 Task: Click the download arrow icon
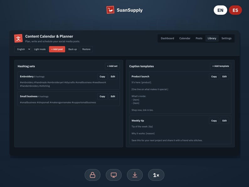point(135,175)
